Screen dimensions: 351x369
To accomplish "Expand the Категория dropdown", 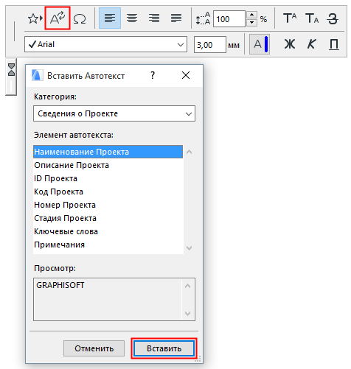I will 114,113.
